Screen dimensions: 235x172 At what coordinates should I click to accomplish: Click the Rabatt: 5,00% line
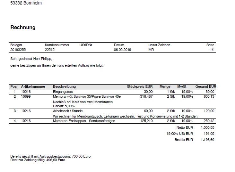click(64, 106)
